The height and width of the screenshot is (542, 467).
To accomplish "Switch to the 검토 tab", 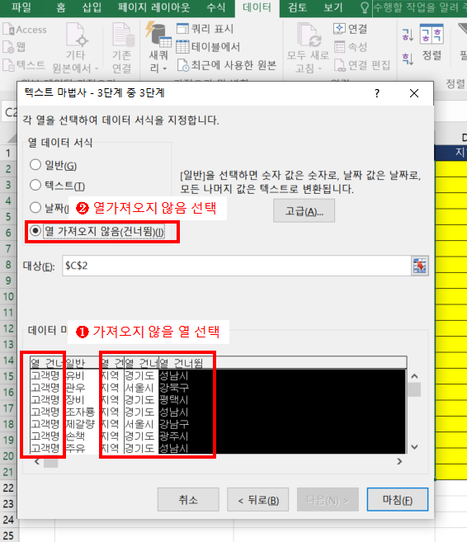I will (x=297, y=7).
